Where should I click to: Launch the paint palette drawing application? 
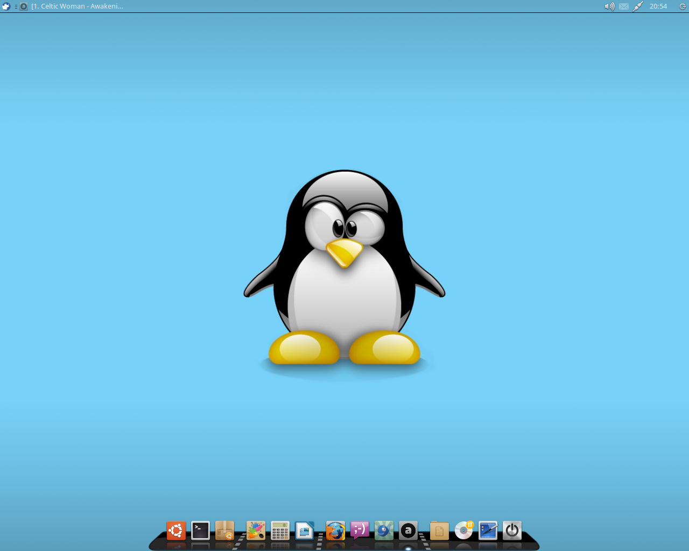point(256,531)
